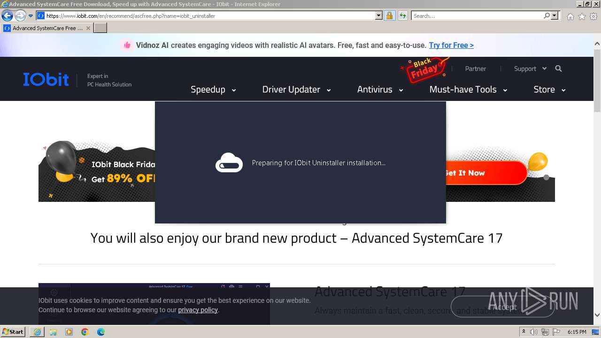Click the Vidnoz AI thumbs-up icon
Viewport: 601px width, 338px height.
(x=126, y=45)
